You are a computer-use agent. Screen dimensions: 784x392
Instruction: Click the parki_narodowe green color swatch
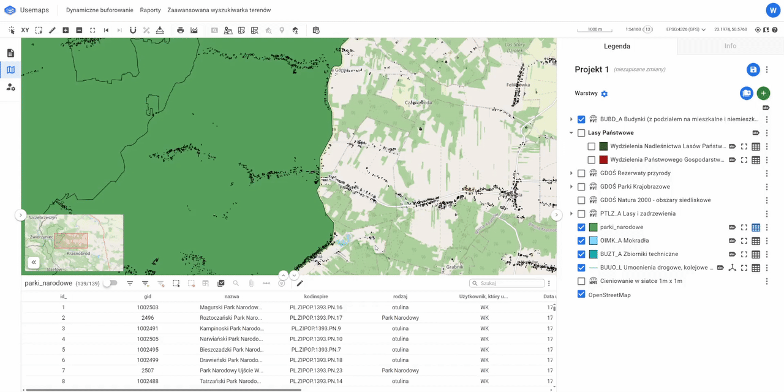(593, 227)
